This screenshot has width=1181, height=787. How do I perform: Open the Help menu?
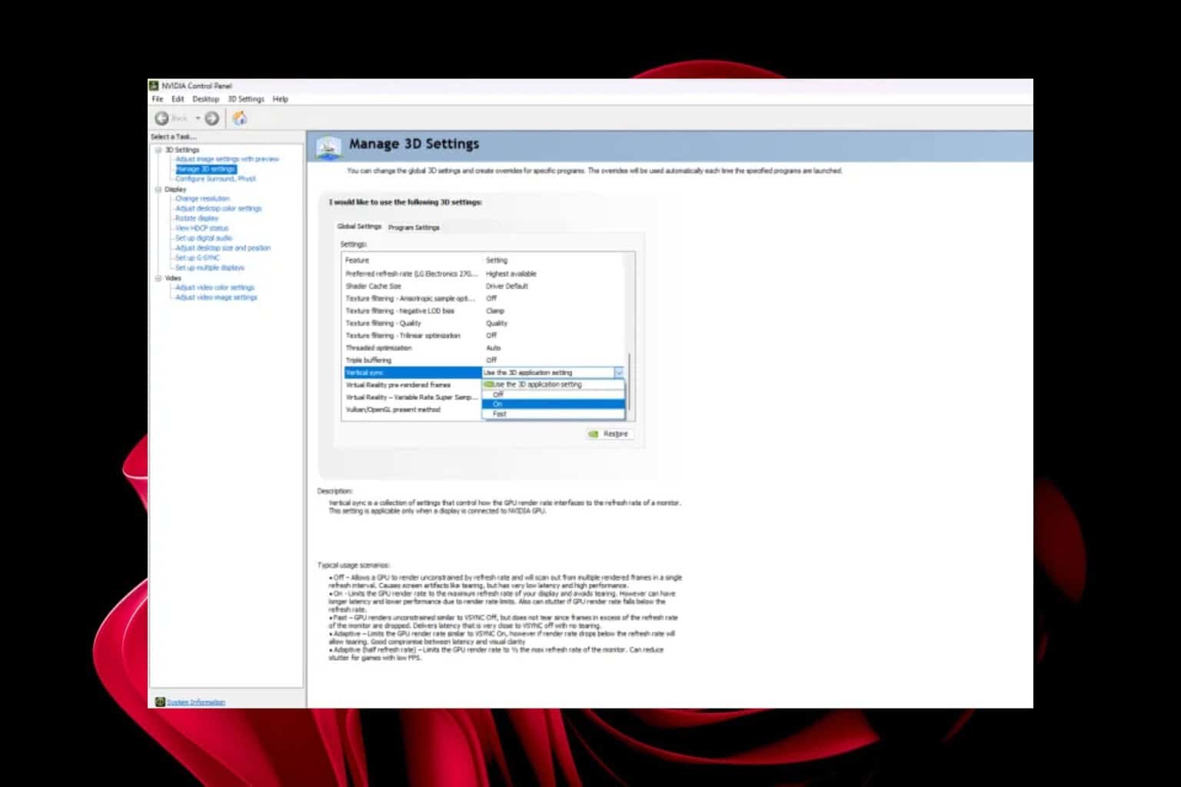pos(281,99)
